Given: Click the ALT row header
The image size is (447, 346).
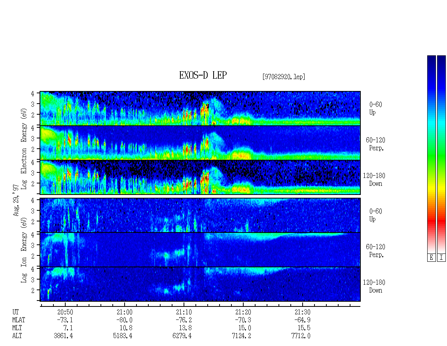Looking at the screenshot, I should [x=17, y=336].
